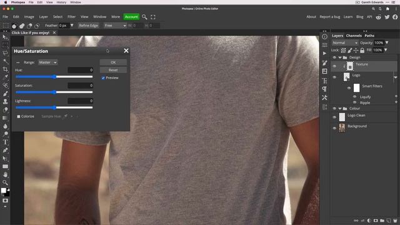Image resolution: width=400 pixels, height=225 pixels.
Task: Select the Type tool
Action: (5, 142)
